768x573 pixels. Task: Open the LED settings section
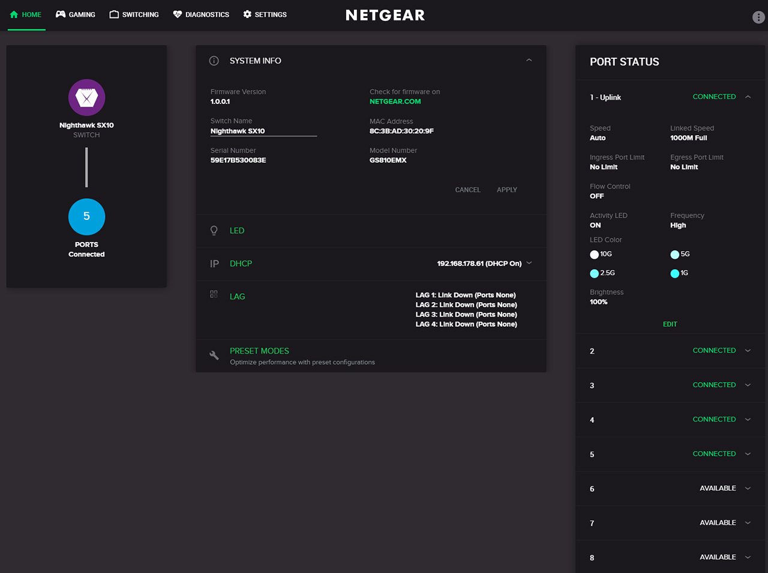tap(237, 231)
